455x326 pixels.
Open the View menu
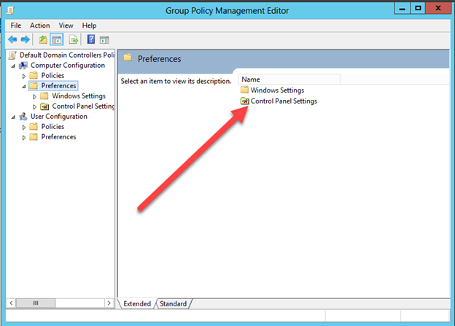pos(66,26)
